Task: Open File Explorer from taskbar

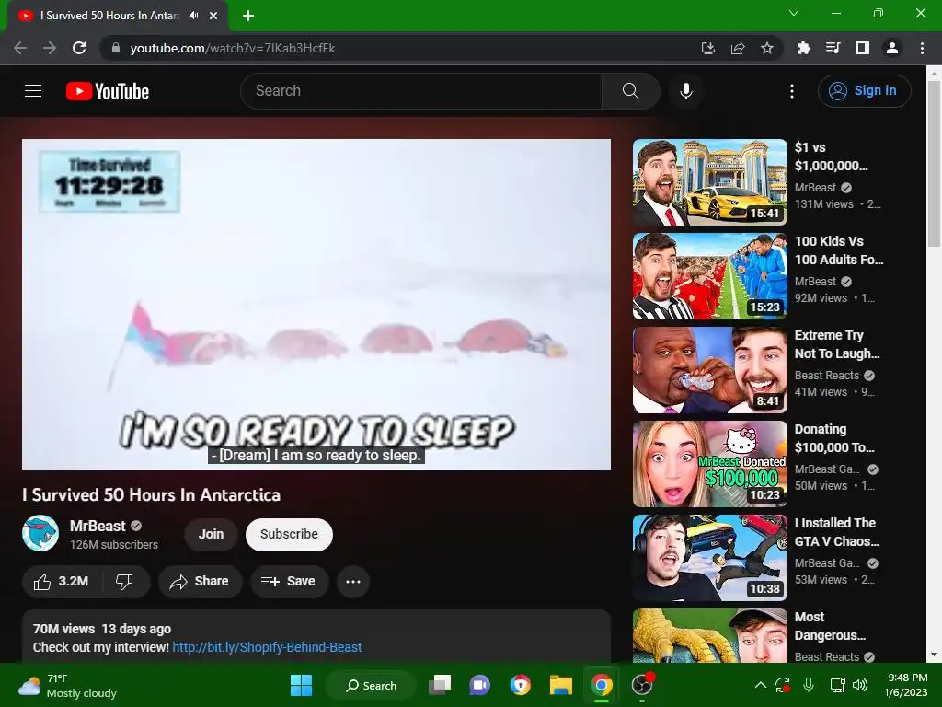Action: [x=560, y=685]
